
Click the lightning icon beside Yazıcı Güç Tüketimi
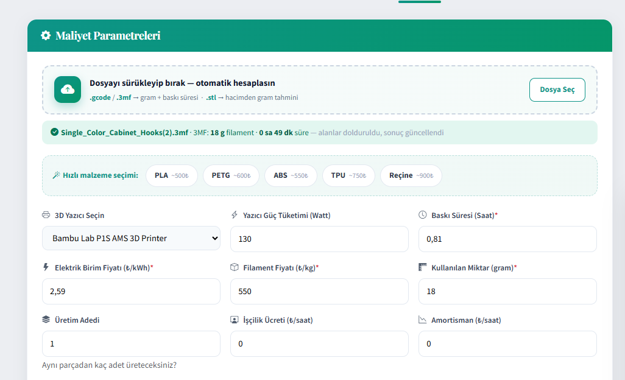pyautogui.click(x=235, y=215)
